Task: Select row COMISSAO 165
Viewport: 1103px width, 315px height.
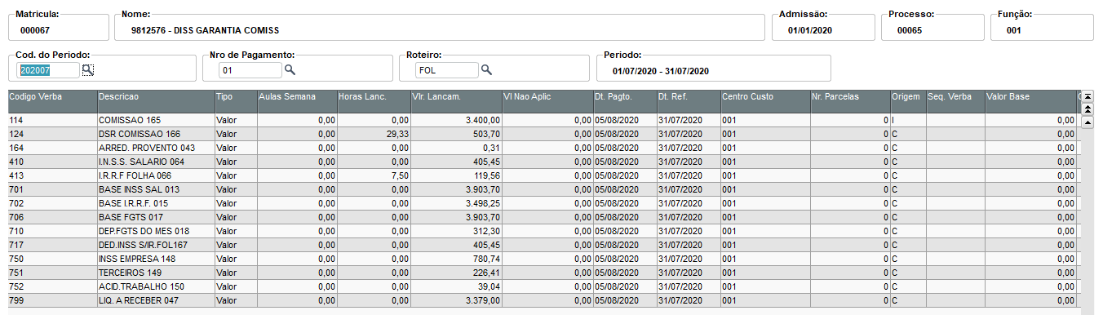Action: 544,120
